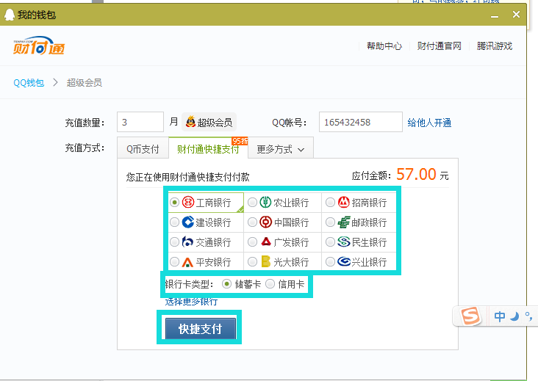Select the 广发银行 radio button
The width and height of the screenshot is (538, 381).
(x=252, y=242)
